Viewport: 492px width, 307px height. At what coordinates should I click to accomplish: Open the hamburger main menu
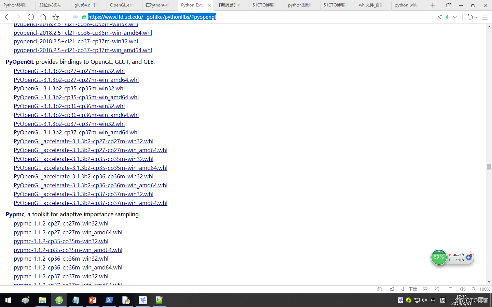pyautogui.click(x=484, y=17)
